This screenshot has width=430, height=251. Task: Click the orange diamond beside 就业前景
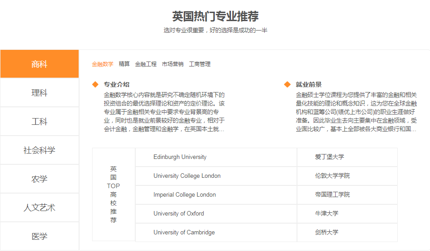click(287, 84)
